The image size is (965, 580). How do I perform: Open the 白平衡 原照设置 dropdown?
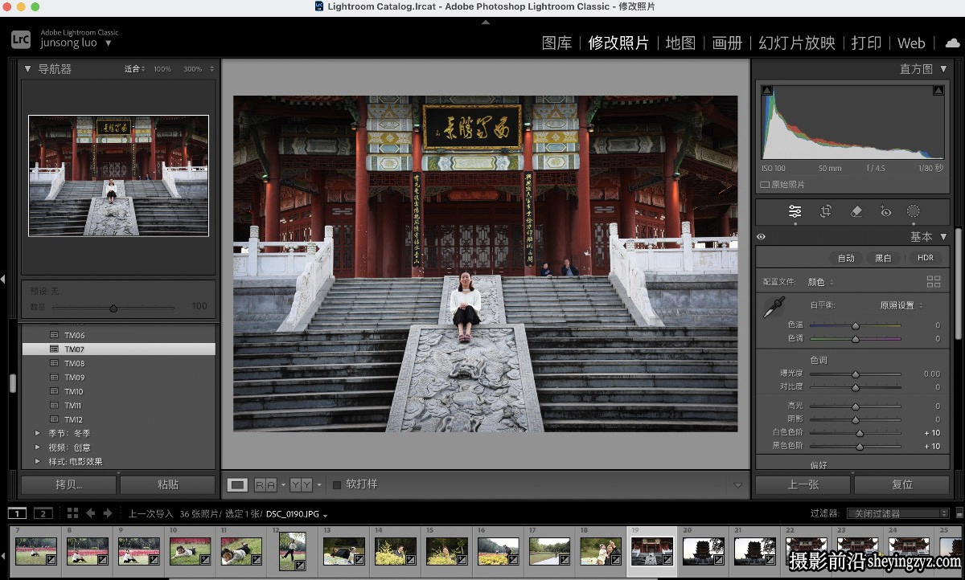point(901,305)
